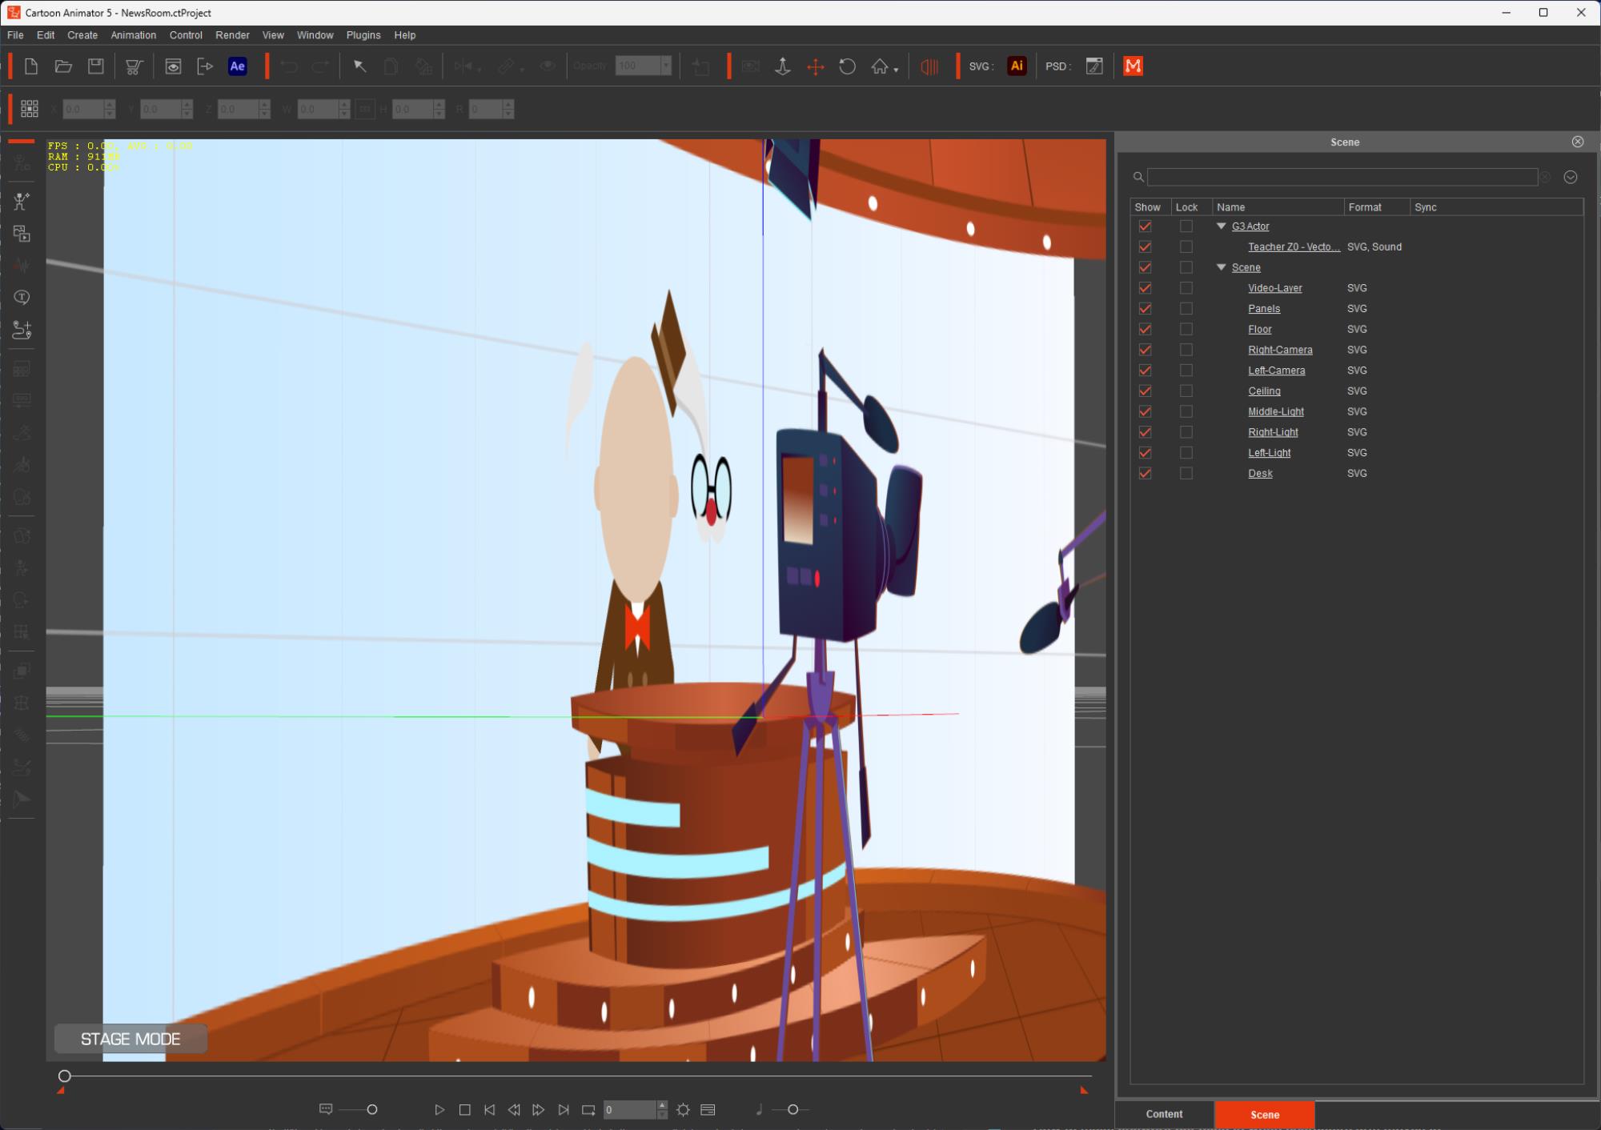Collapse the Scene group

click(x=1222, y=267)
